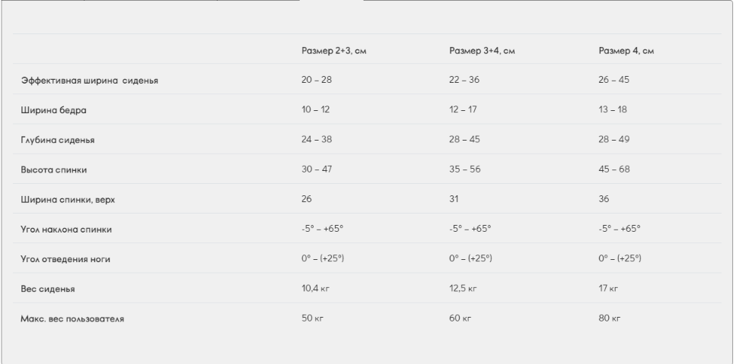Click the "Макс. вес пользователя" row label
Image resolution: width=736 pixels, height=364 pixels.
click(72, 318)
